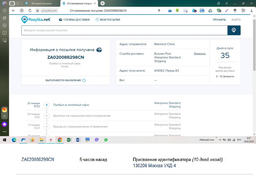
Task: Open Yandex home via the Я icon
Action: click(x=22, y=11)
